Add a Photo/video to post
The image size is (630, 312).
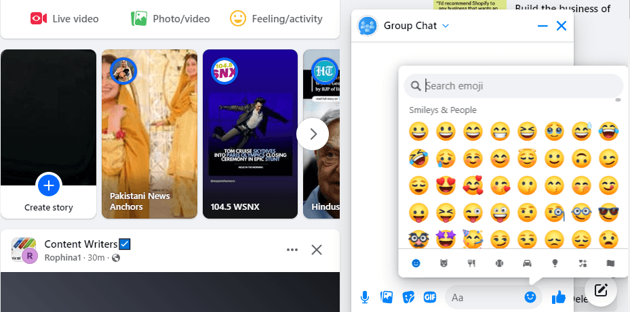(170, 19)
